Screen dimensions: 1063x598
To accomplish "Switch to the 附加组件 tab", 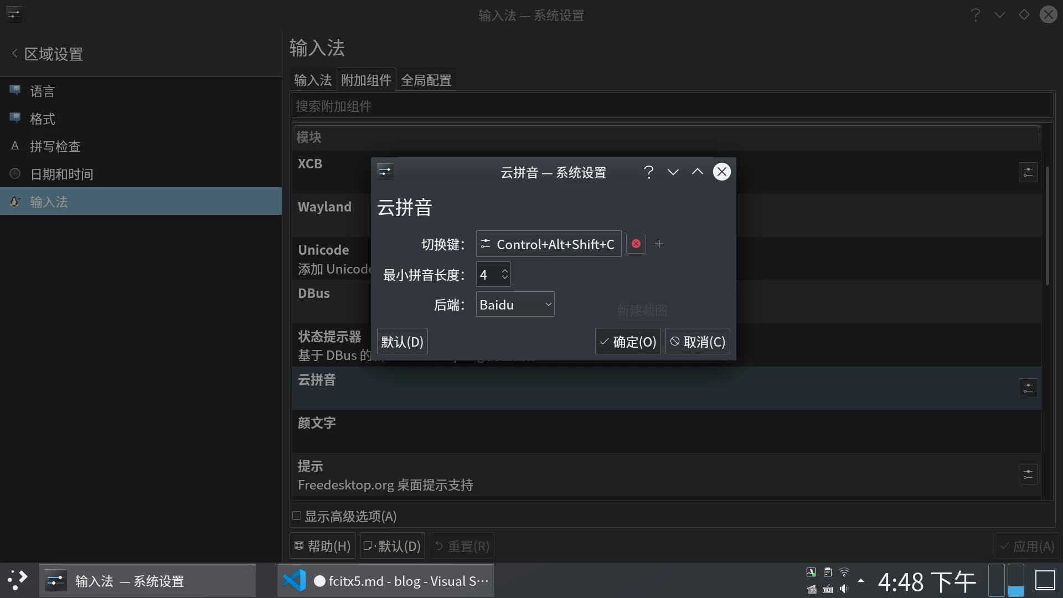I will pyautogui.click(x=367, y=80).
